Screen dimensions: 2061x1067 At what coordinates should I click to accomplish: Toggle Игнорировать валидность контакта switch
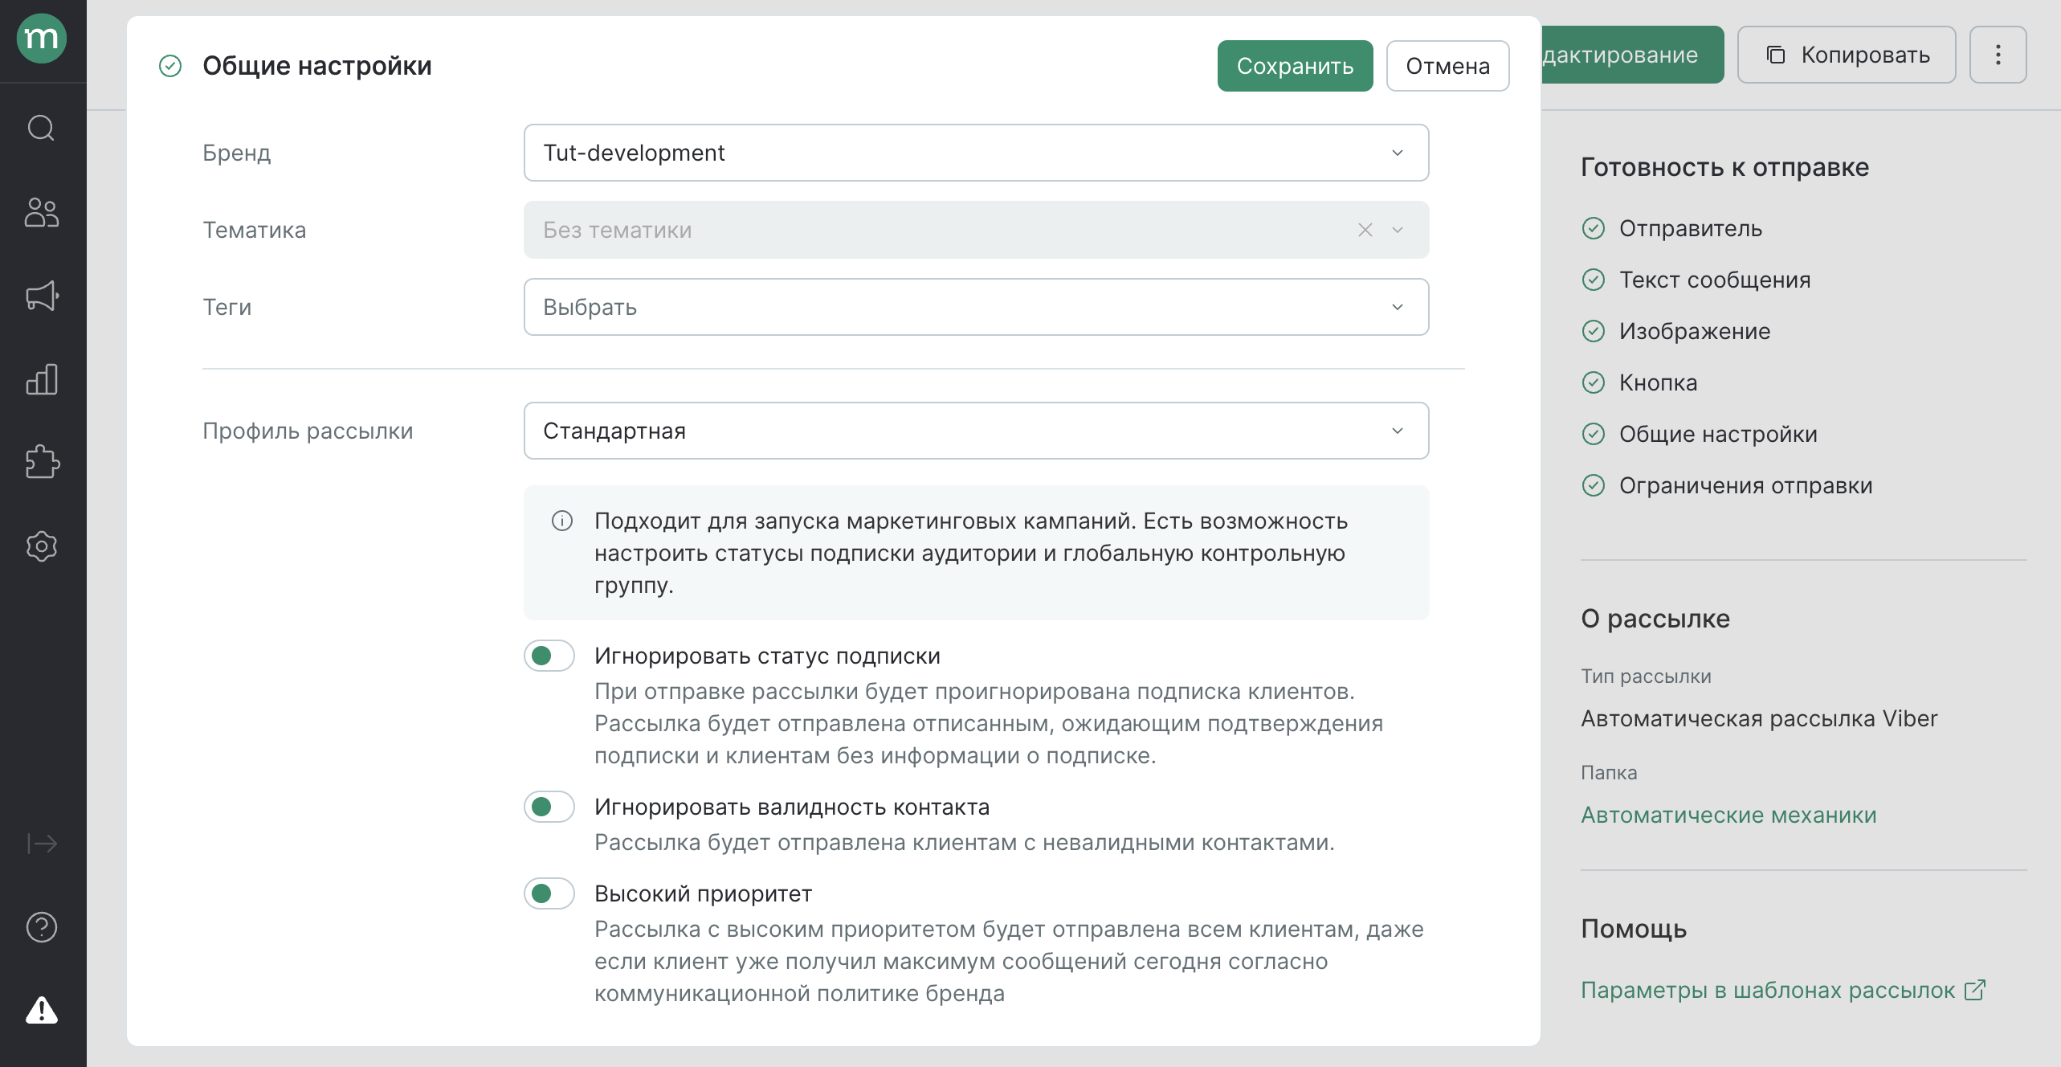click(x=549, y=807)
